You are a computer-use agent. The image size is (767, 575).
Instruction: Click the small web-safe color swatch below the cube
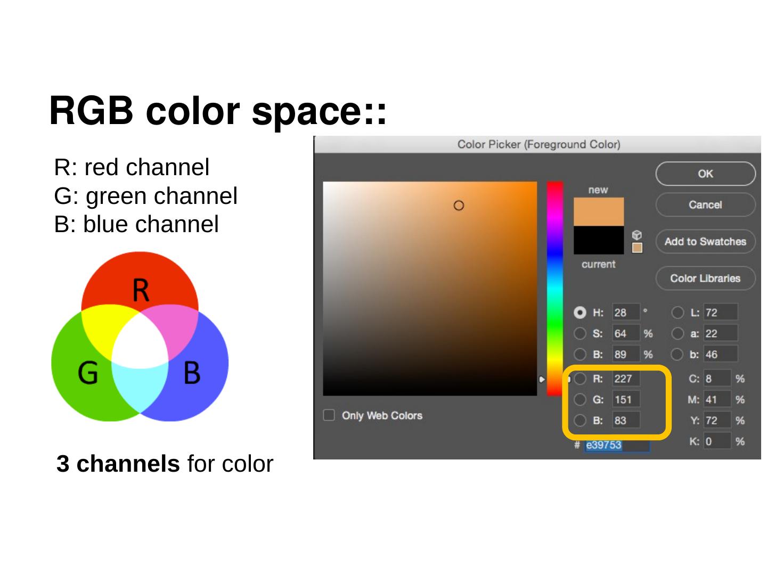pos(637,248)
